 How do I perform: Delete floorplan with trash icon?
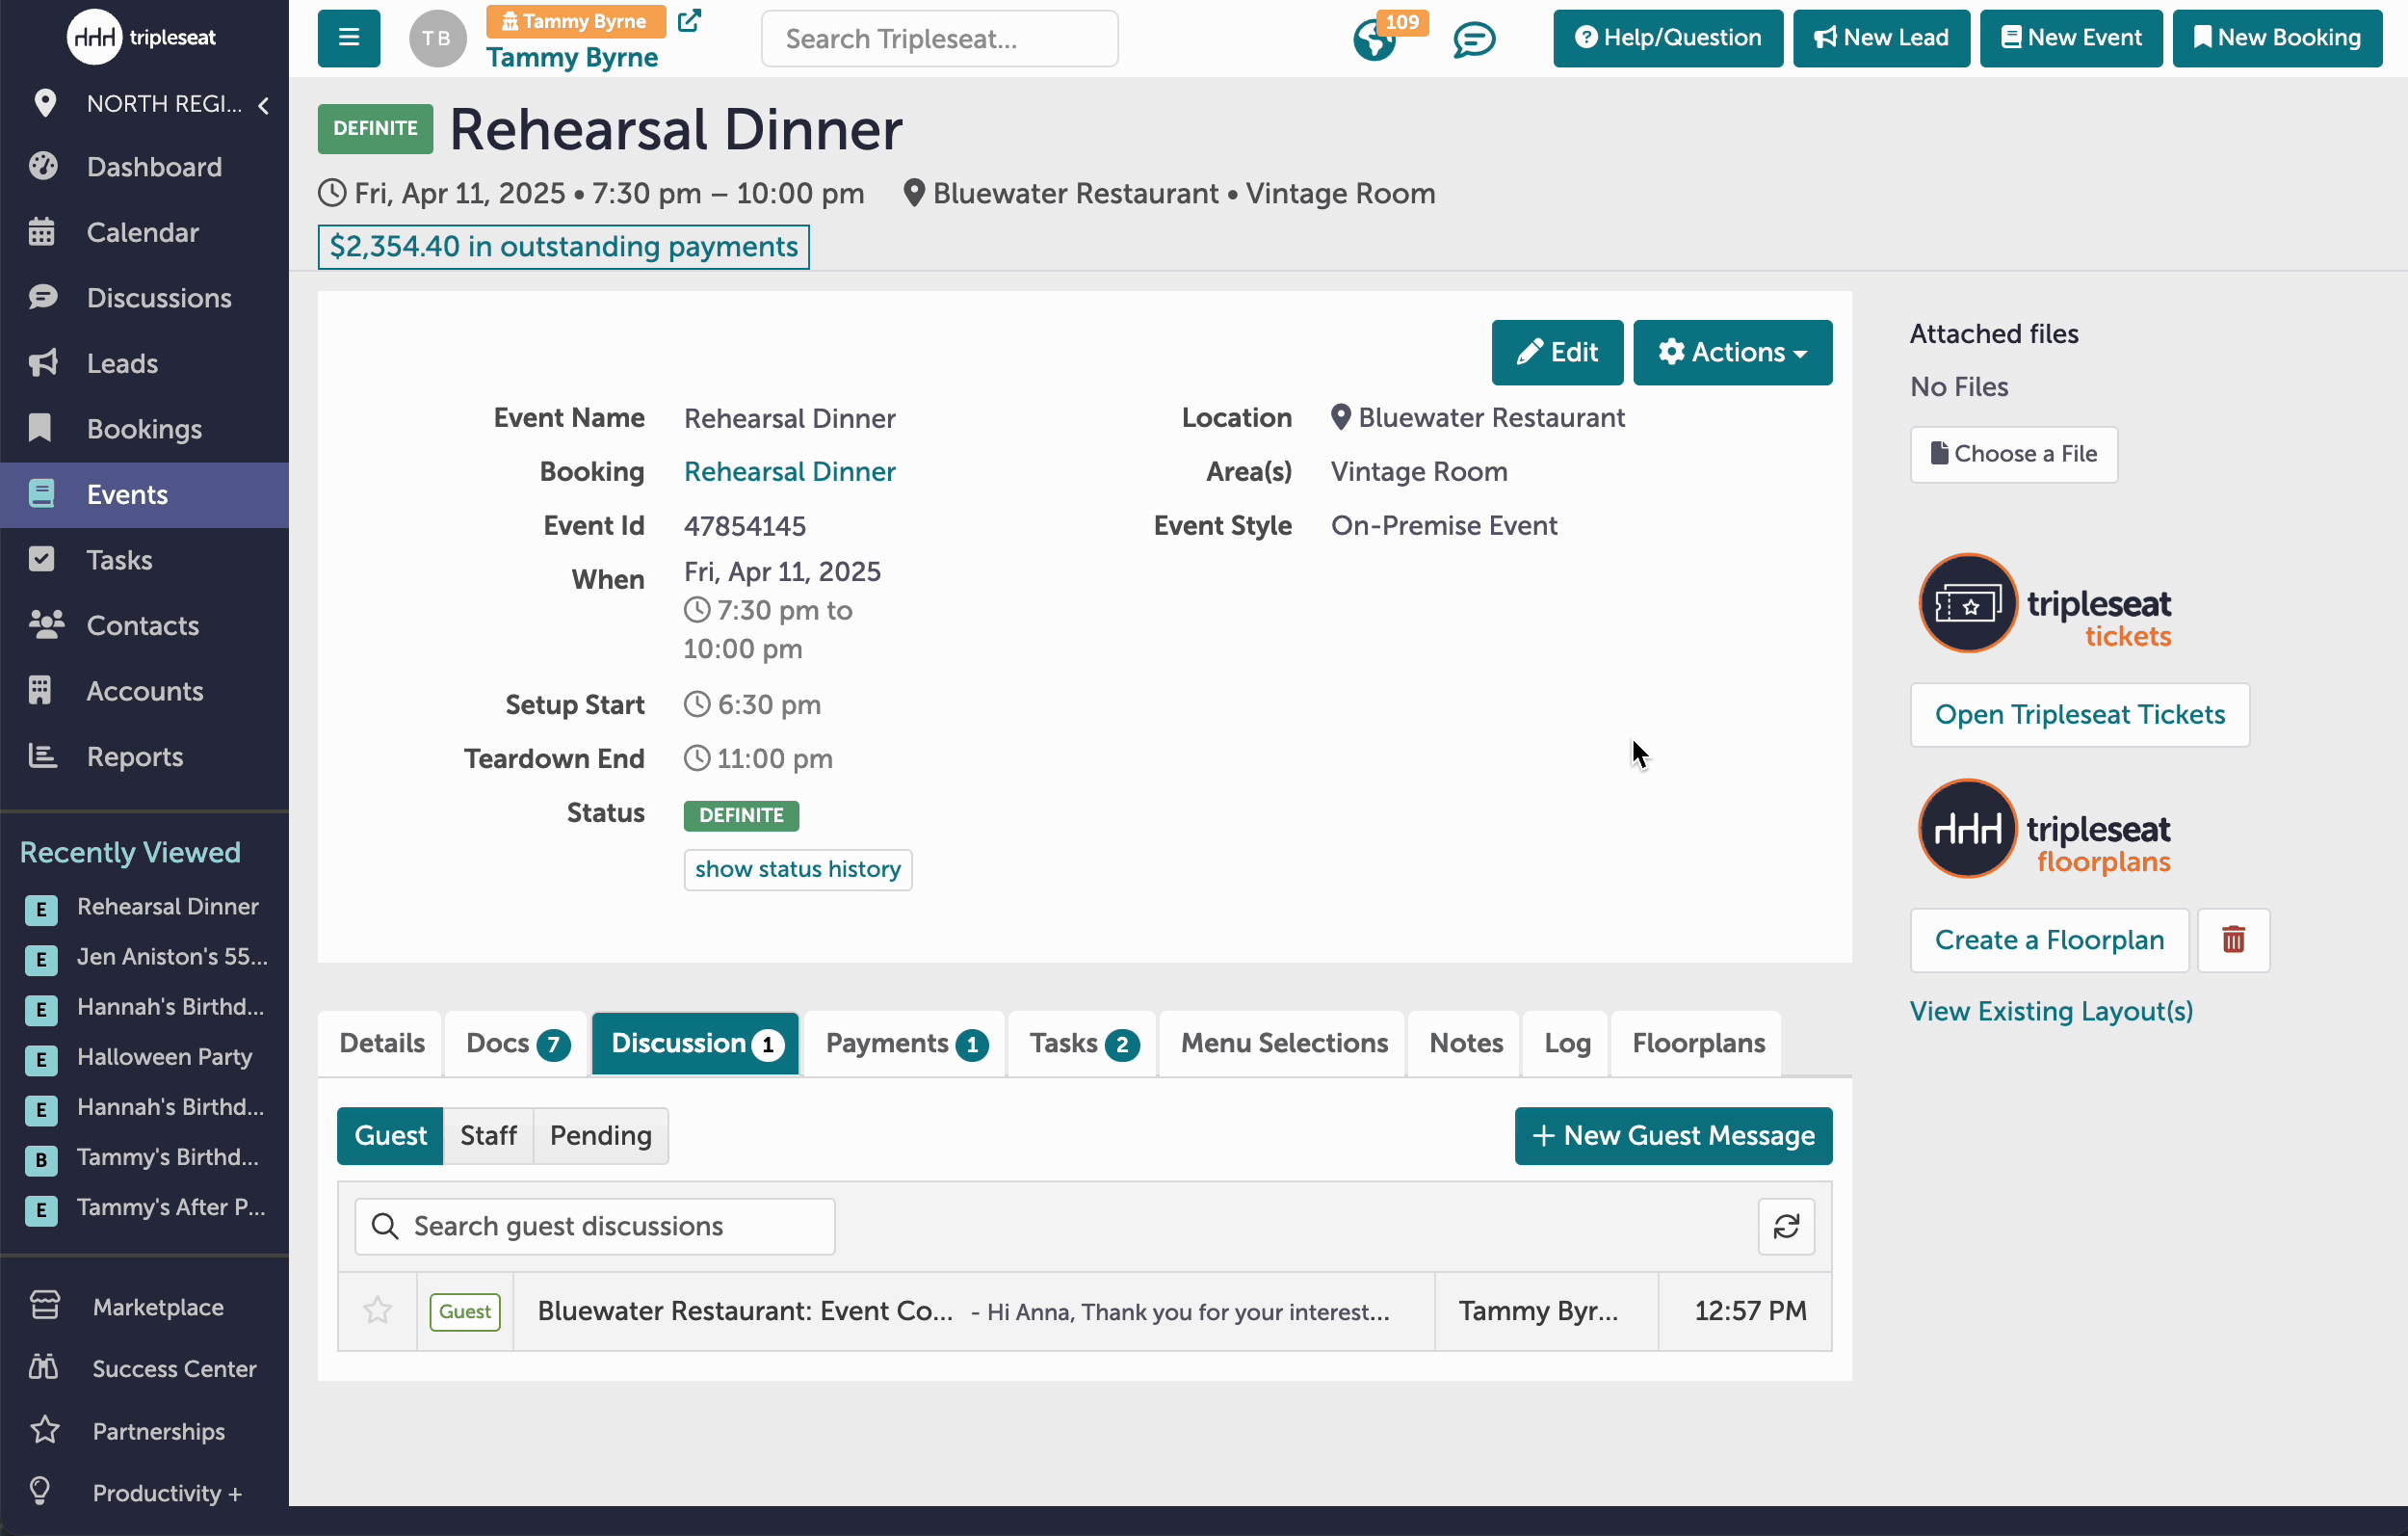(2232, 940)
